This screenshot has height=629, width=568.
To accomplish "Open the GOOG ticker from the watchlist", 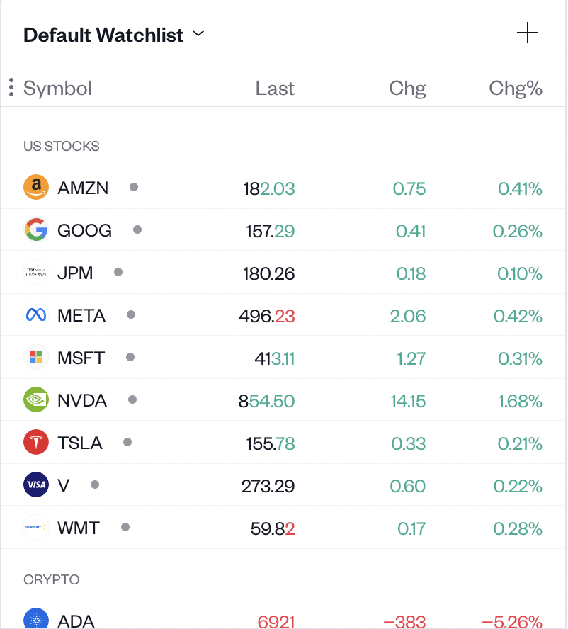I will pyautogui.click(x=84, y=229).
